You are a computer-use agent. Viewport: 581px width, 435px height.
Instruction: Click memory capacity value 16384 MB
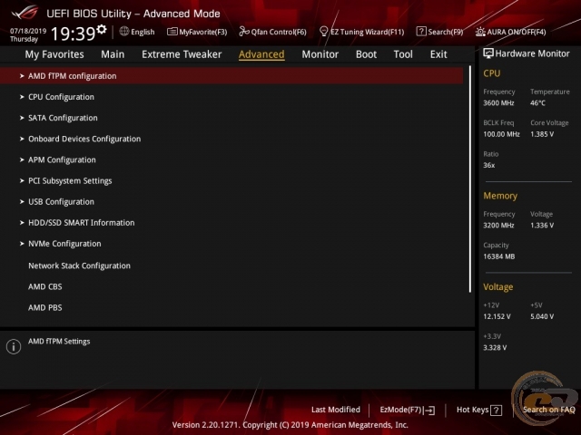pos(498,256)
